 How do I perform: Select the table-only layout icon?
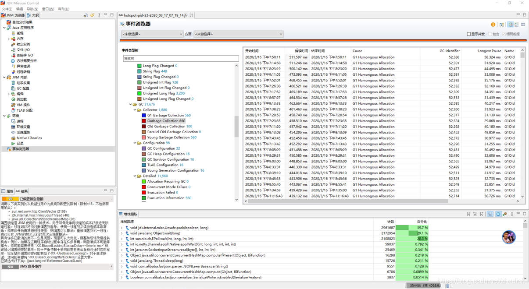point(523,25)
